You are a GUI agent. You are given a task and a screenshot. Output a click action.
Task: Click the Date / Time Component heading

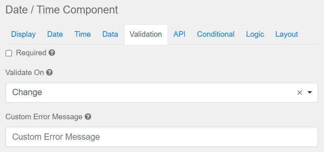tap(62, 10)
